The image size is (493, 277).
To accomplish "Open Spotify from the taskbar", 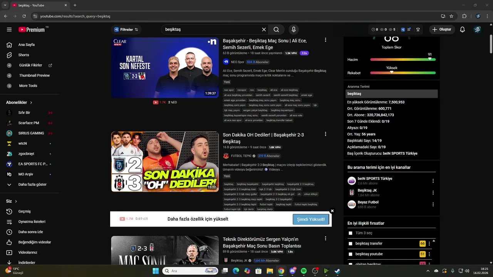I will [x=304, y=271].
